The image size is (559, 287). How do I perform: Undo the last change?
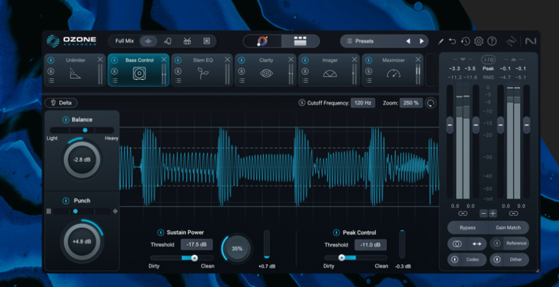click(453, 42)
